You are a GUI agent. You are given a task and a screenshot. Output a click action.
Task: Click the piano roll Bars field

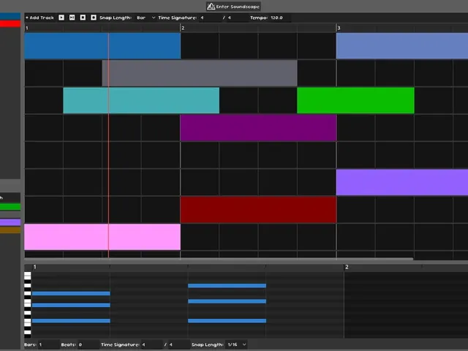pos(48,344)
